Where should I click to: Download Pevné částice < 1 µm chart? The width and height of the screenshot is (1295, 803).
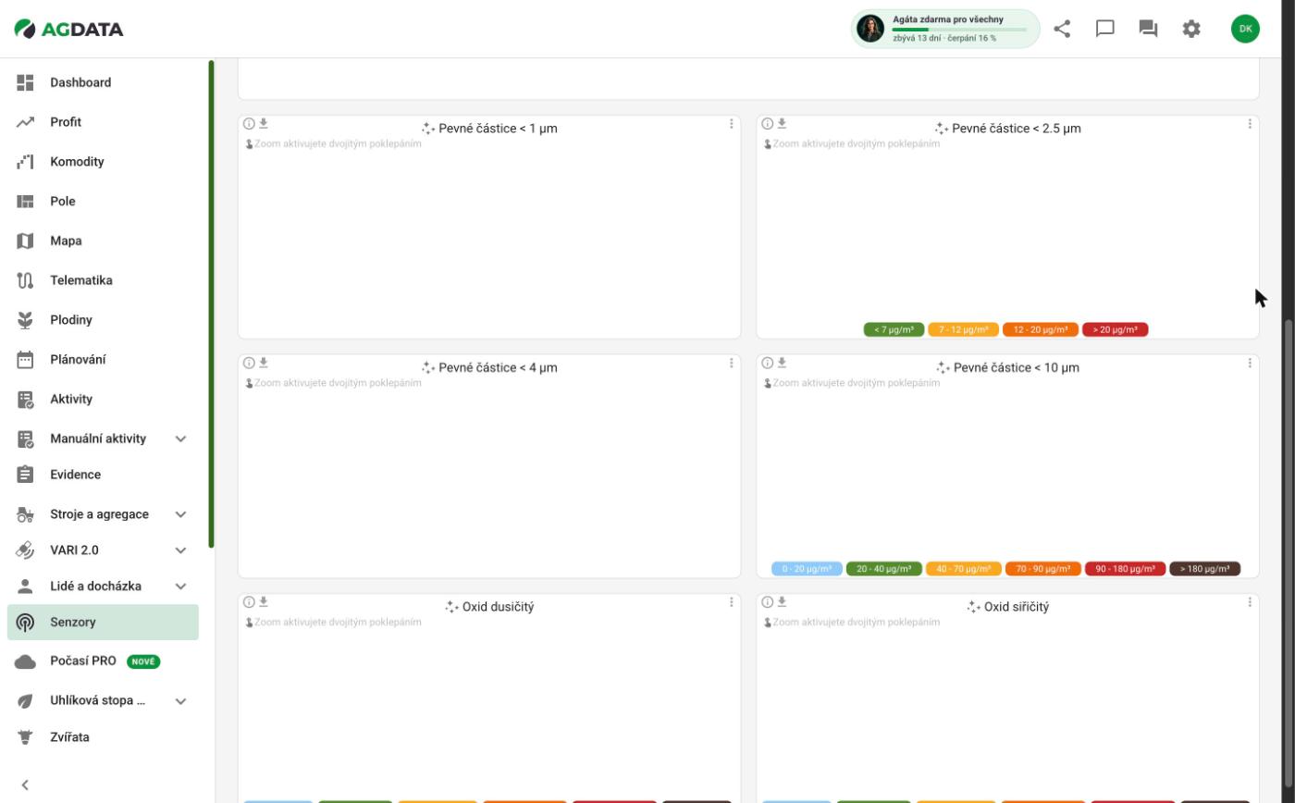(x=264, y=123)
